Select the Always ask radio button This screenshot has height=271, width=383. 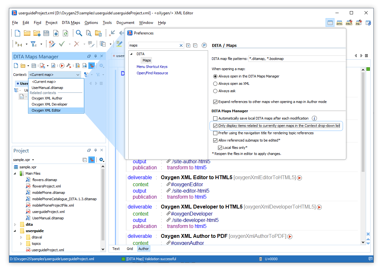point(215,91)
